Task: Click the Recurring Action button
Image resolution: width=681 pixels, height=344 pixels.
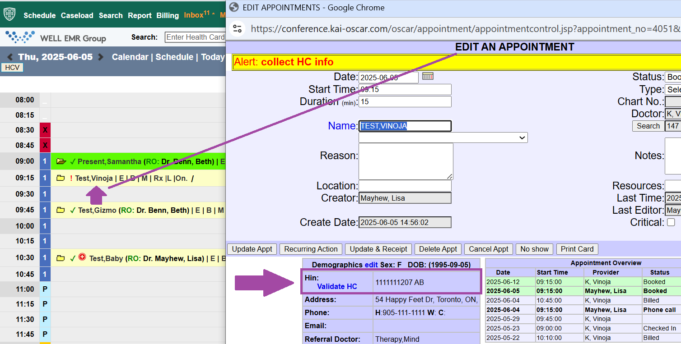Action: tap(311, 249)
